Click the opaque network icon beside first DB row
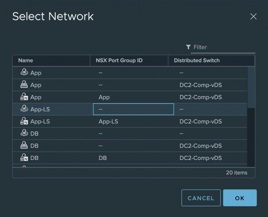 (24, 133)
